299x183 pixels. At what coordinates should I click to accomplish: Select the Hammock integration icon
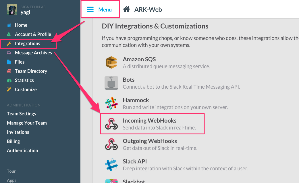[x=111, y=104]
